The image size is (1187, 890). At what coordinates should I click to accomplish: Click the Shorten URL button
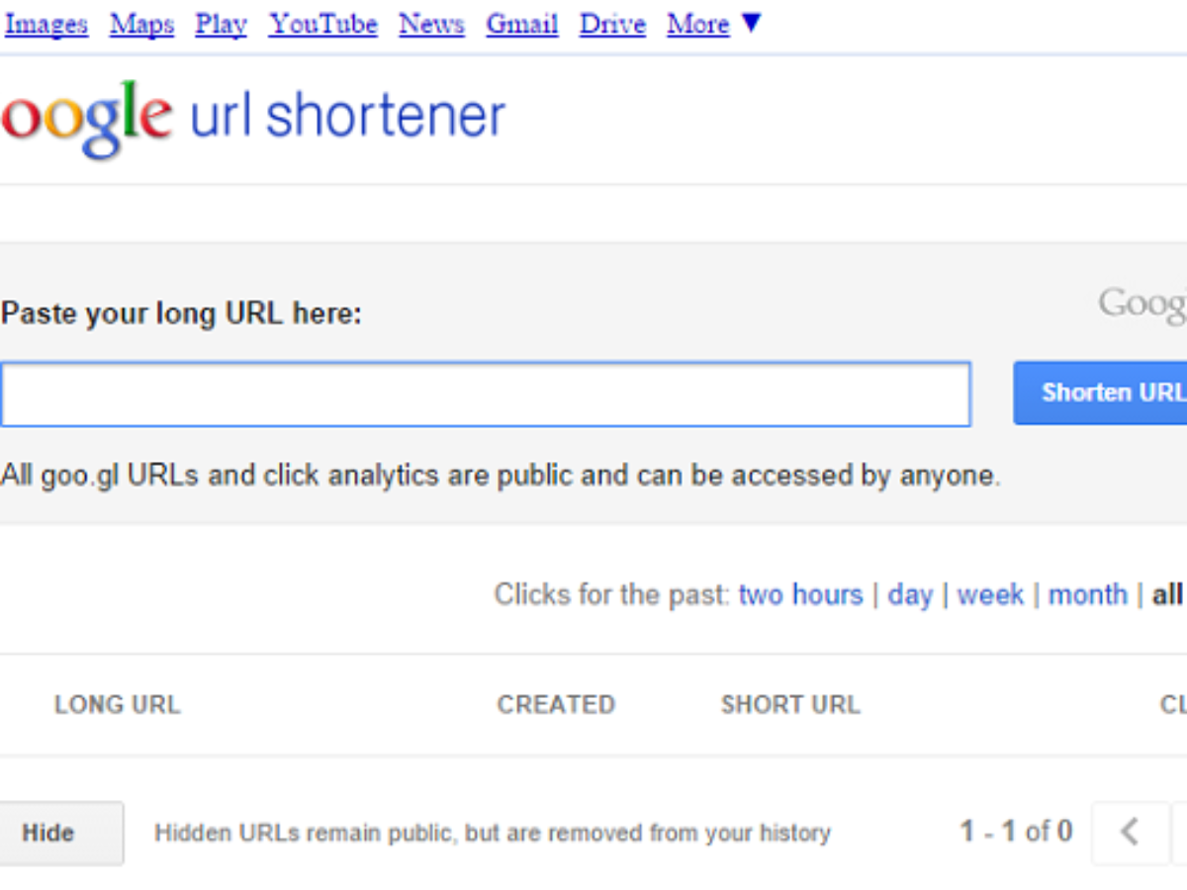(1100, 393)
